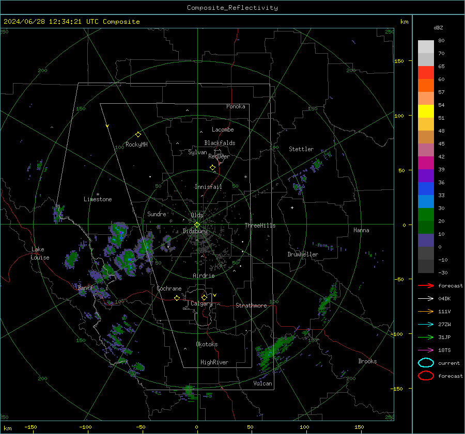
Task: Click the purple 36 dBZ color swatch
Action: [x=426, y=176]
